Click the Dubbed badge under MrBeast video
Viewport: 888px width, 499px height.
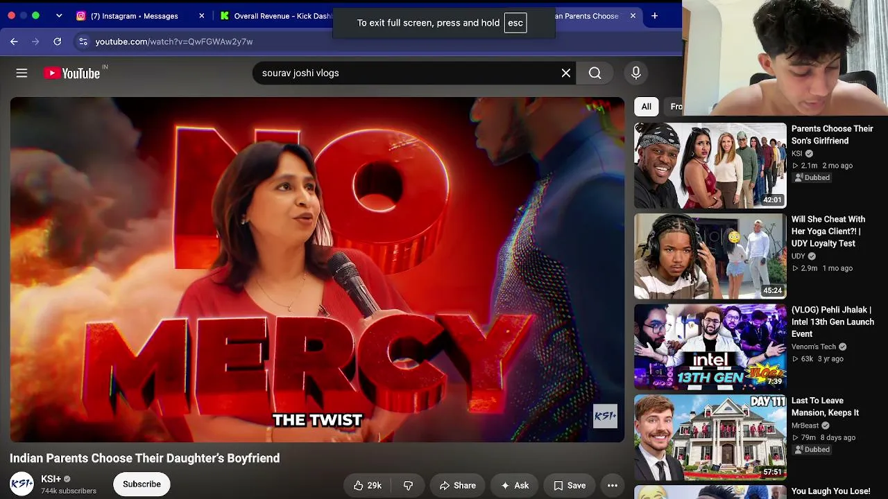(812, 449)
